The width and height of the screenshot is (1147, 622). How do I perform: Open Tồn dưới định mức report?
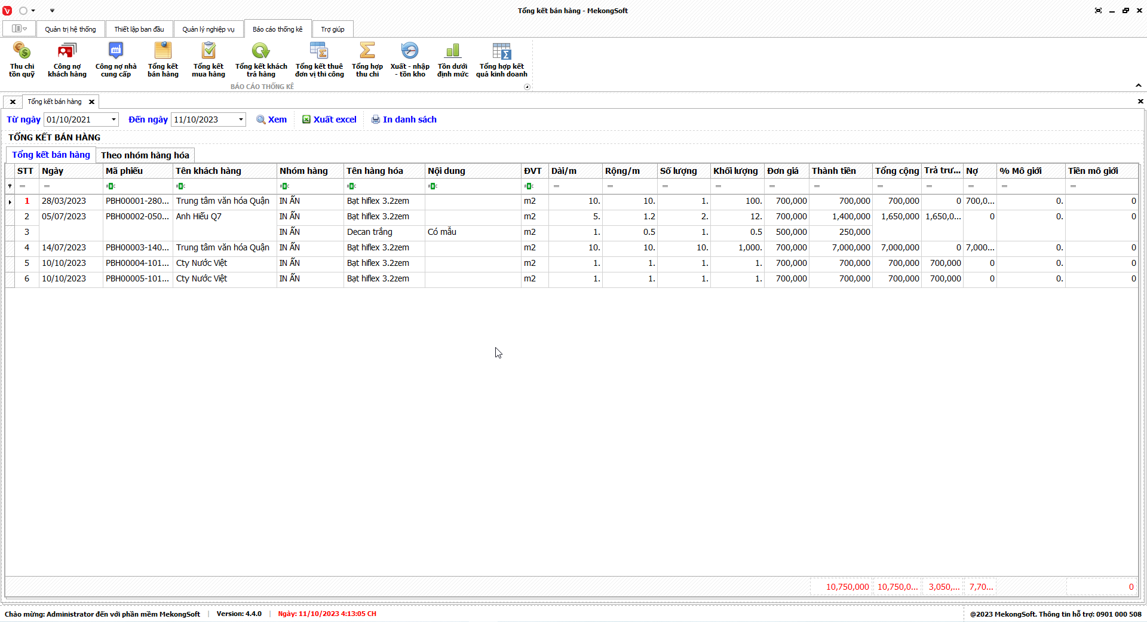point(453,60)
